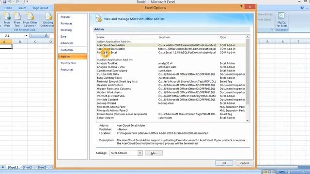Click the add-ins list scrollbar thumb
Screen dimensions: 310x174
pos(248,72)
